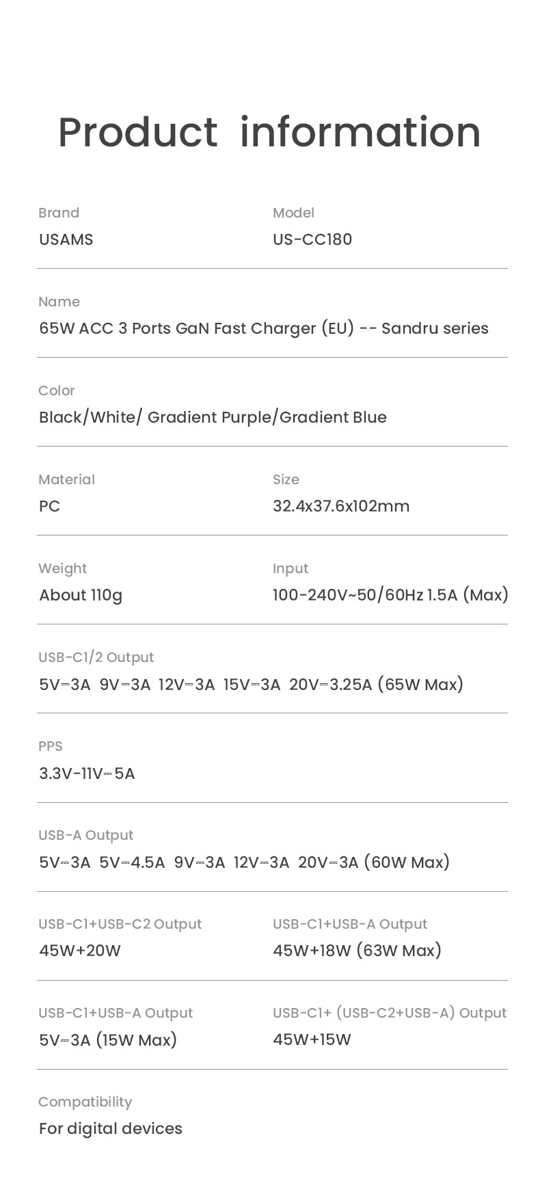This screenshot has width=540, height=1190.
Task: Select the USB-C1/2 Output label
Action: click(96, 657)
